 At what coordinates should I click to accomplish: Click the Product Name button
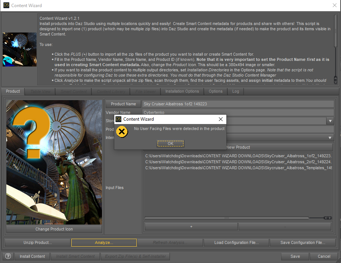[123, 104]
